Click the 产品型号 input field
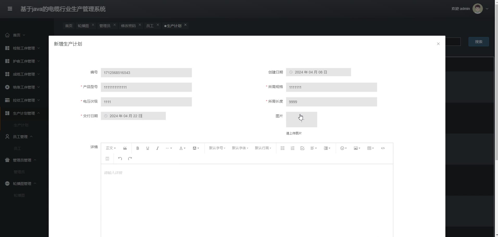Screen dimensions: 498x237 [146, 87]
